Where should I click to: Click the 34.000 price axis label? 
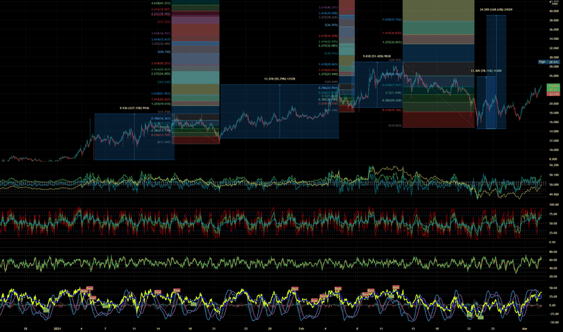pos(554,39)
